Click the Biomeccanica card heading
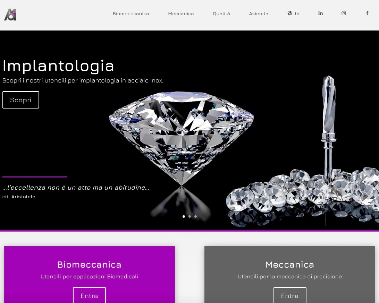The width and height of the screenshot is (379, 303). 90,265
